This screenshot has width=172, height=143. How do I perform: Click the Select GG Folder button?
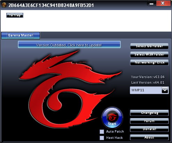pyautogui.click(x=149, y=46)
